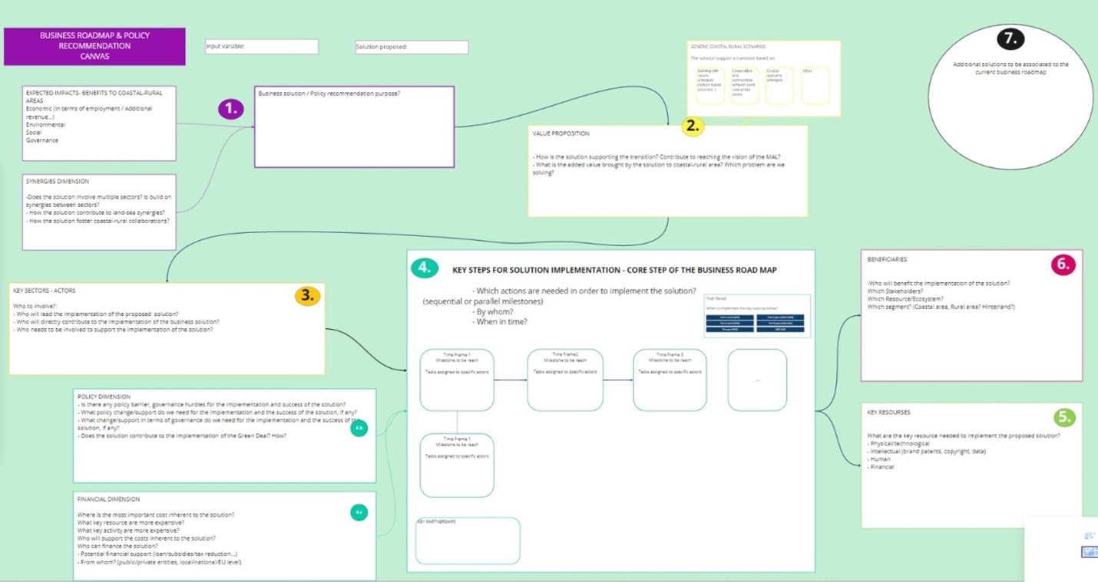The height and width of the screenshot is (582, 1098).
Task: Select the Circular economy principles scenario card
Action: click(x=781, y=86)
